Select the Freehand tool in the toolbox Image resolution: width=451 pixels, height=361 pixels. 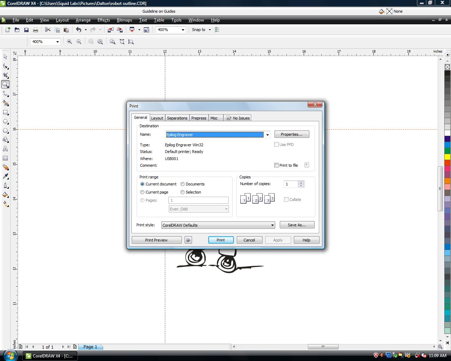tap(5, 93)
